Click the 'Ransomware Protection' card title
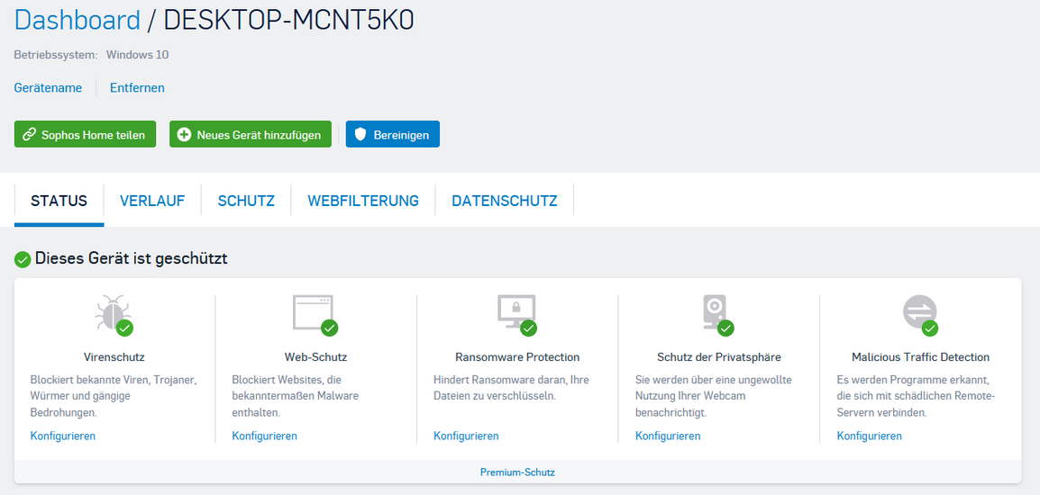This screenshot has height=495, width=1040. pyautogui.click(x=517, y=357)
